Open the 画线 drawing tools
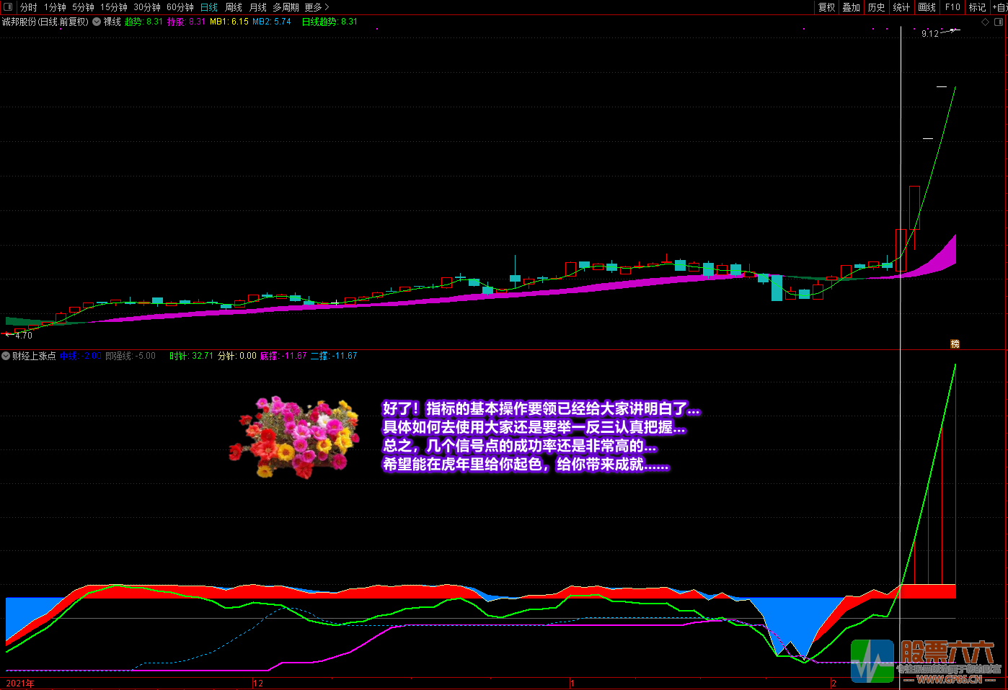 pyautogui.click(x=927, y=7)
